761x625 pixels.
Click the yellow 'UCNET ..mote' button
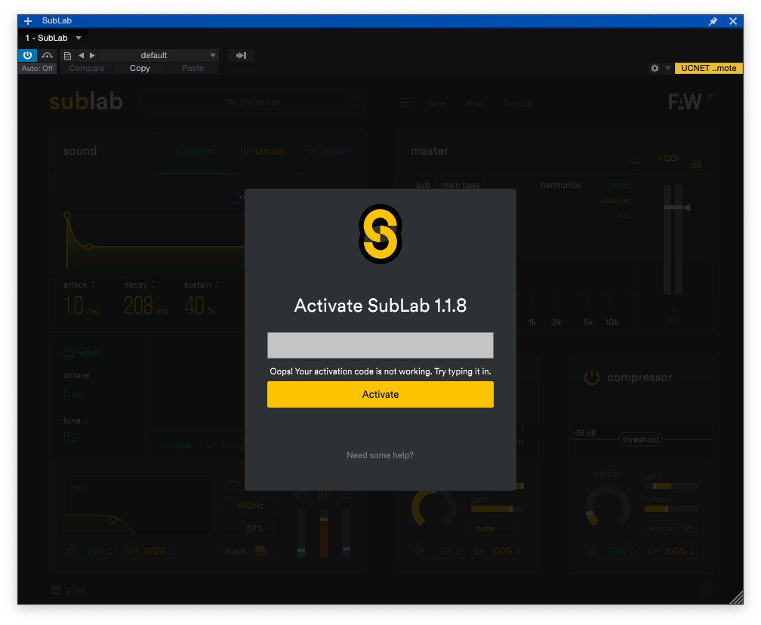(709, 69)
